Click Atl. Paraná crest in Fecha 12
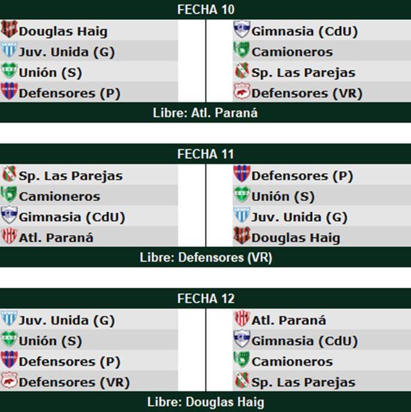Viewport: 411px width, 412px height. [x=241, y=319]
